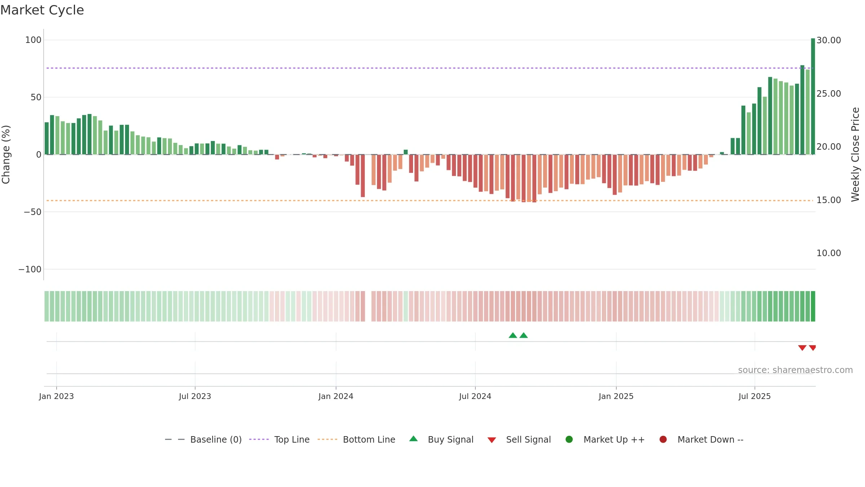Click the source: sharemaestro.com text

pyautogui.click(x=795, y=370)
